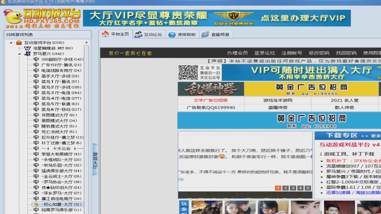This screenshot has width=381, height=214.
Task: Click the yellow 黄金广告位招商 banner
Action: pos(311,89)
